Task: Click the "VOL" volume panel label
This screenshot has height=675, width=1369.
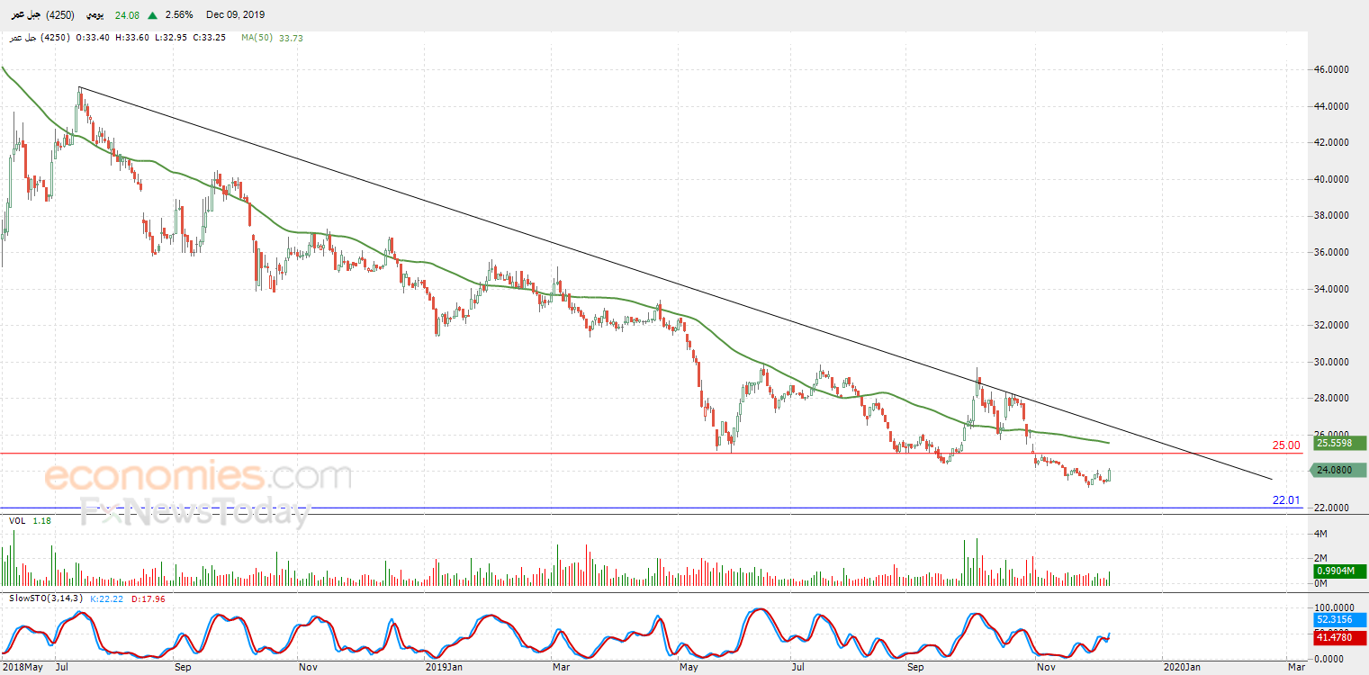Action: [17, 520]
